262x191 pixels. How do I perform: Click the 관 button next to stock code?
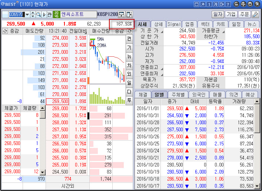[x=50, y=14]
